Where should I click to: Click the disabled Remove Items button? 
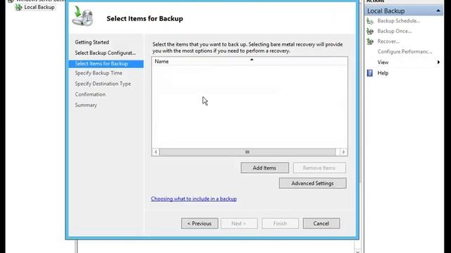pyautogui.click(x=319, y=168)
